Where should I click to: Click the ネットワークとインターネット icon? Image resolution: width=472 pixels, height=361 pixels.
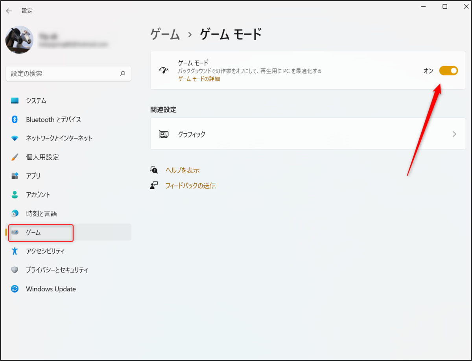point(15,138)
